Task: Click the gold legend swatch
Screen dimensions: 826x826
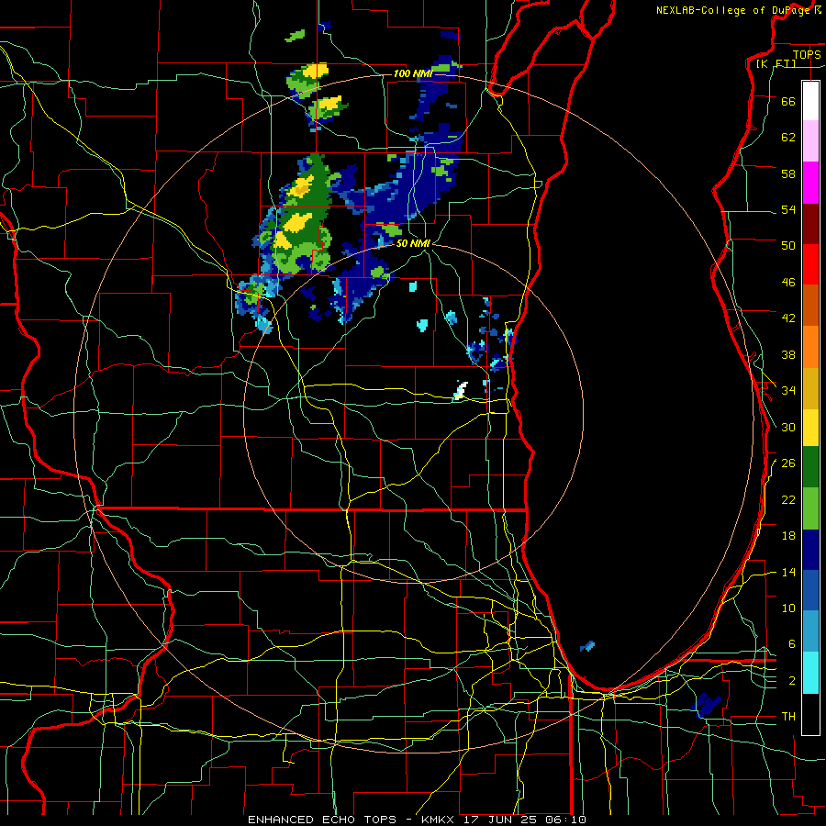Action: click(810, 388)
